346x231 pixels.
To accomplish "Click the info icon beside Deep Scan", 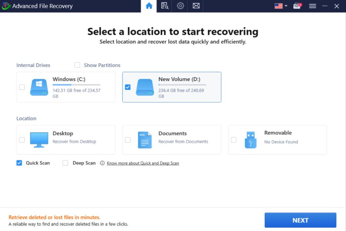I will click(102, 163).
